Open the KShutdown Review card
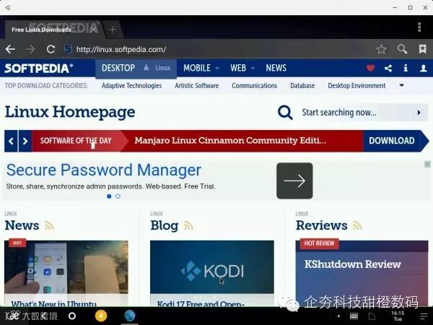The width and height of the screenshot is (433, 325). coord(362,274)
